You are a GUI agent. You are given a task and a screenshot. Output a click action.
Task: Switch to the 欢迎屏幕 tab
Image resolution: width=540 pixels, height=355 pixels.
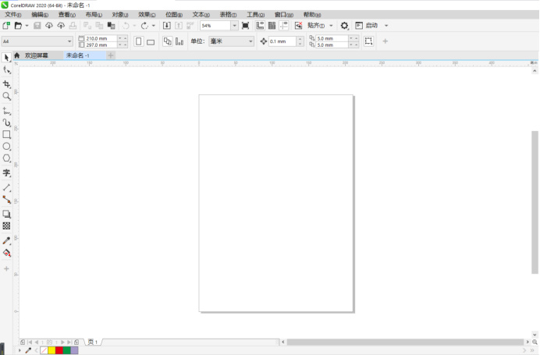36,55
